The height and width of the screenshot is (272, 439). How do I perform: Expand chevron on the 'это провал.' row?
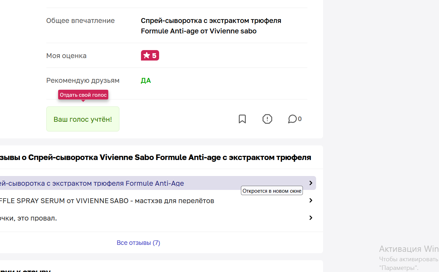(311, 218)
